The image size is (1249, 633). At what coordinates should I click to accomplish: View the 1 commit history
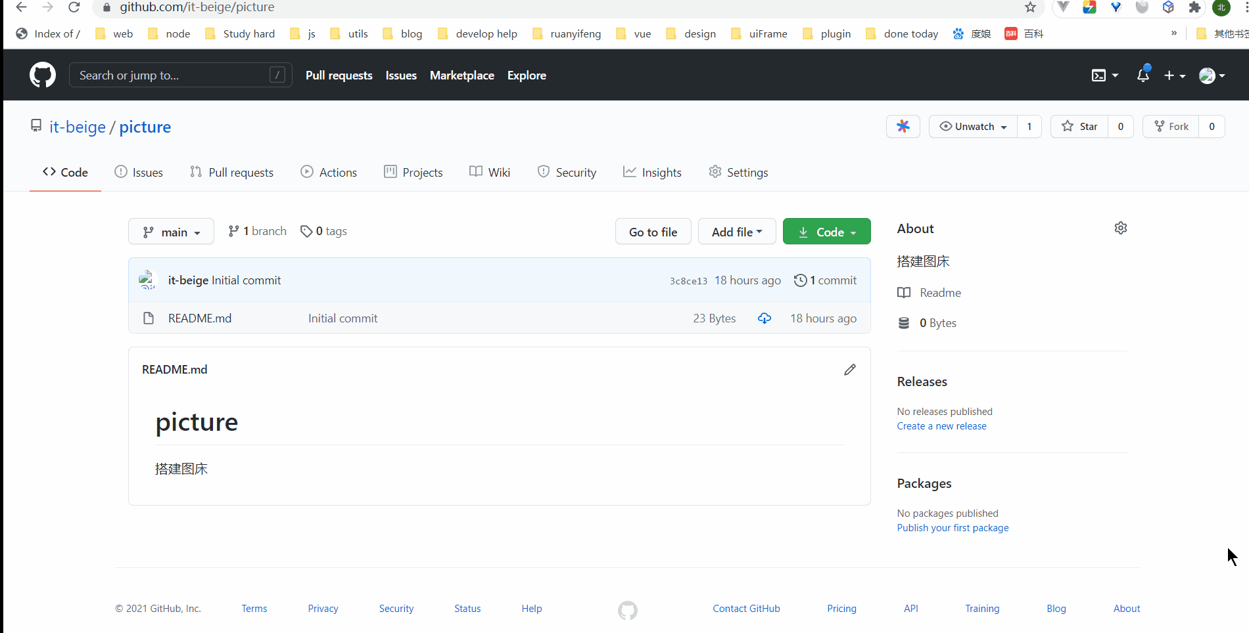(x=826, y=280)
